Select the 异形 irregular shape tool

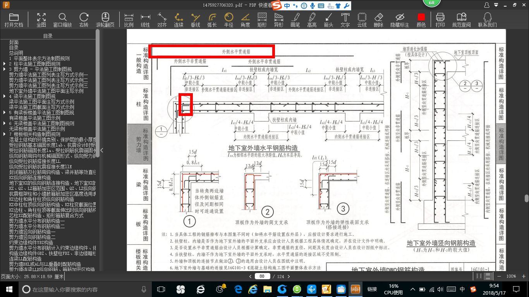pyautogui.click(x=278, y=20)
